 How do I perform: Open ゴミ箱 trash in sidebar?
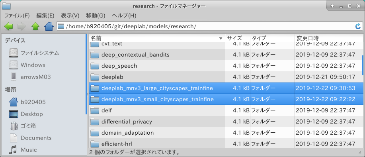[x=23, y=126]
